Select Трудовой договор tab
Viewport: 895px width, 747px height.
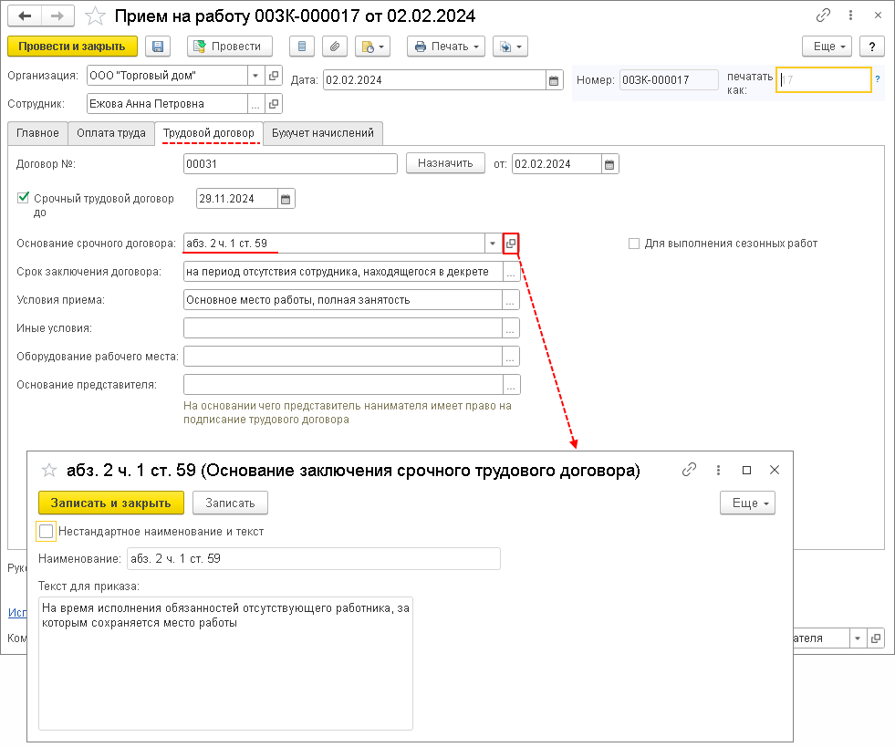click(x=208, y=133)
